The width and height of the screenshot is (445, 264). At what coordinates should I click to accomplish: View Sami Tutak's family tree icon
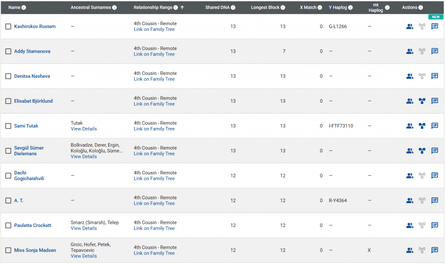[422, 126]
